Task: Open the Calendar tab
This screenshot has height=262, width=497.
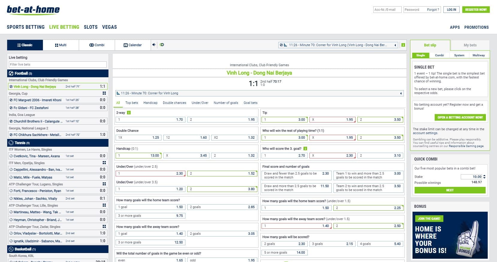Action: pyautogui.click(x=133, y=45)
